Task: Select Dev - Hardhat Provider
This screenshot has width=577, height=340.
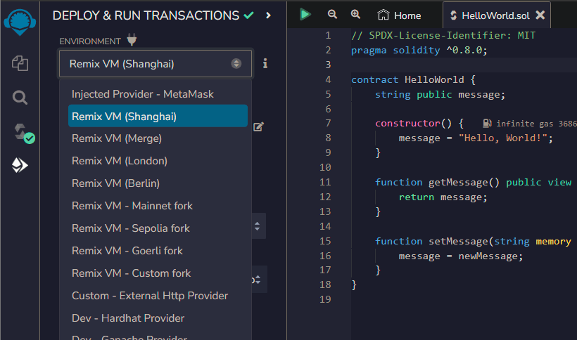Action: pyautogui.click(x=158, y=318)
